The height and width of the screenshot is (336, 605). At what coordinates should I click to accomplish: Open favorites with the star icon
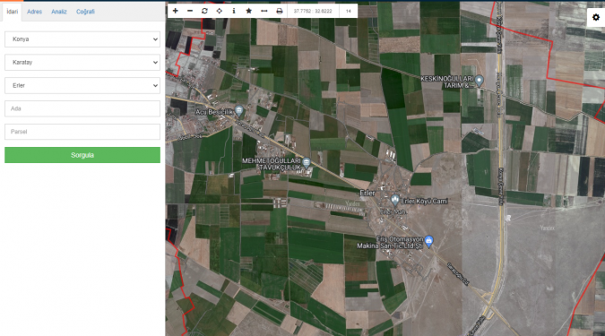(x=249, y=11)
